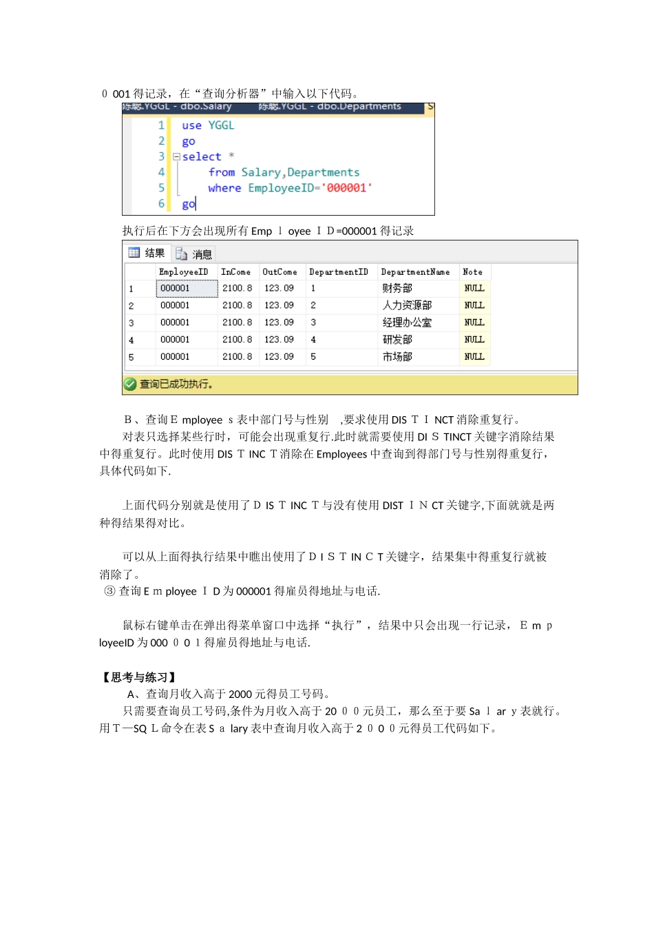
Task: Select the DepartmentName column header
Action: [x=419, y=272]
